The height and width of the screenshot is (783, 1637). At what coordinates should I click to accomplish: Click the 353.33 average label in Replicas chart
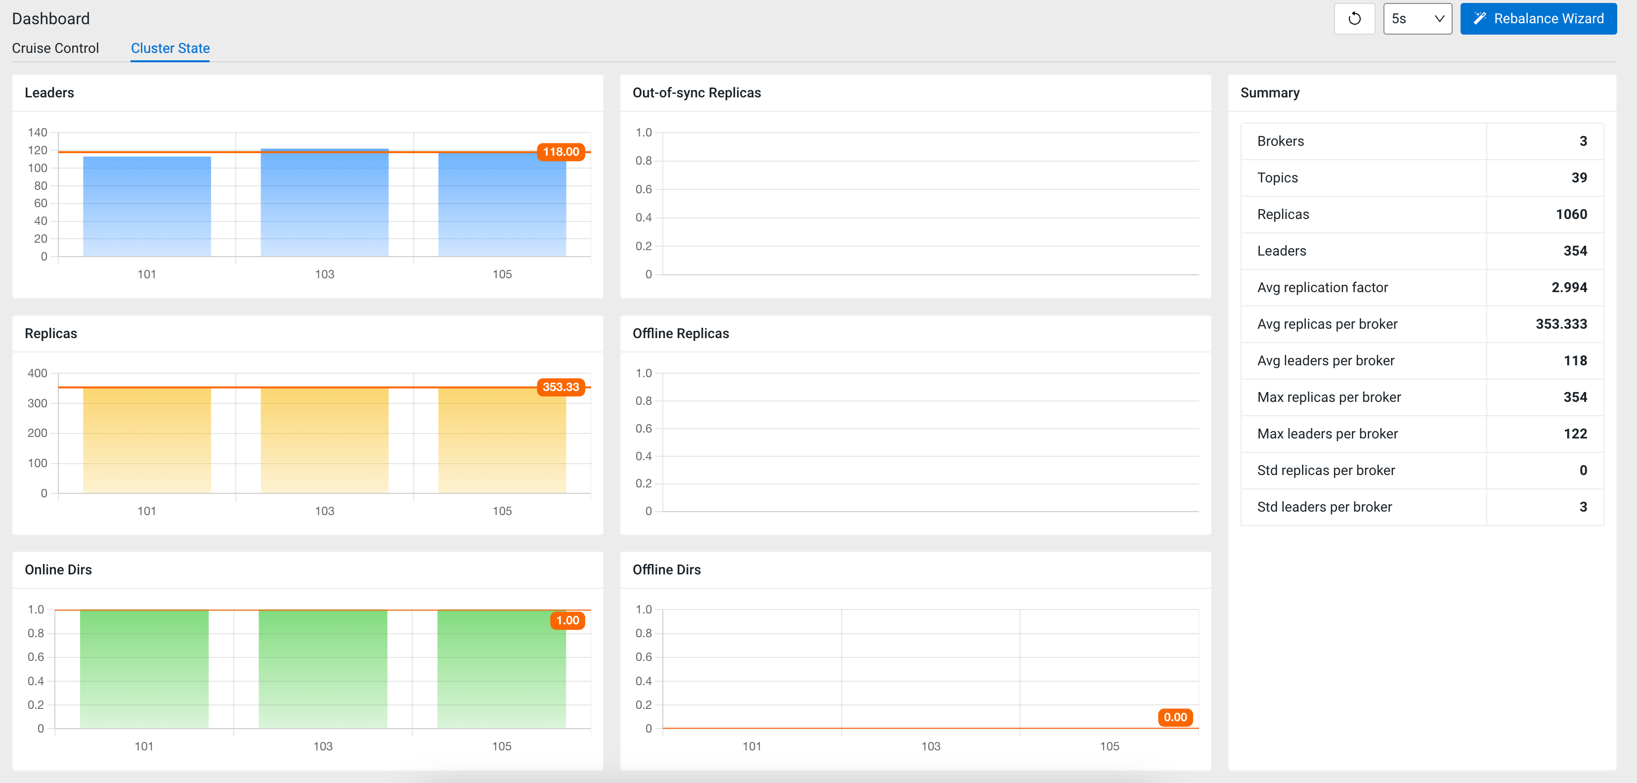pyautogui.click(x=560, y=387)
